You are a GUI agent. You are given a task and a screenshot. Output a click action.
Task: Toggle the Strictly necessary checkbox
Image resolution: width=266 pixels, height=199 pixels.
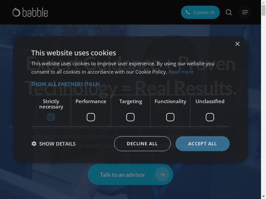click(51, 117)
